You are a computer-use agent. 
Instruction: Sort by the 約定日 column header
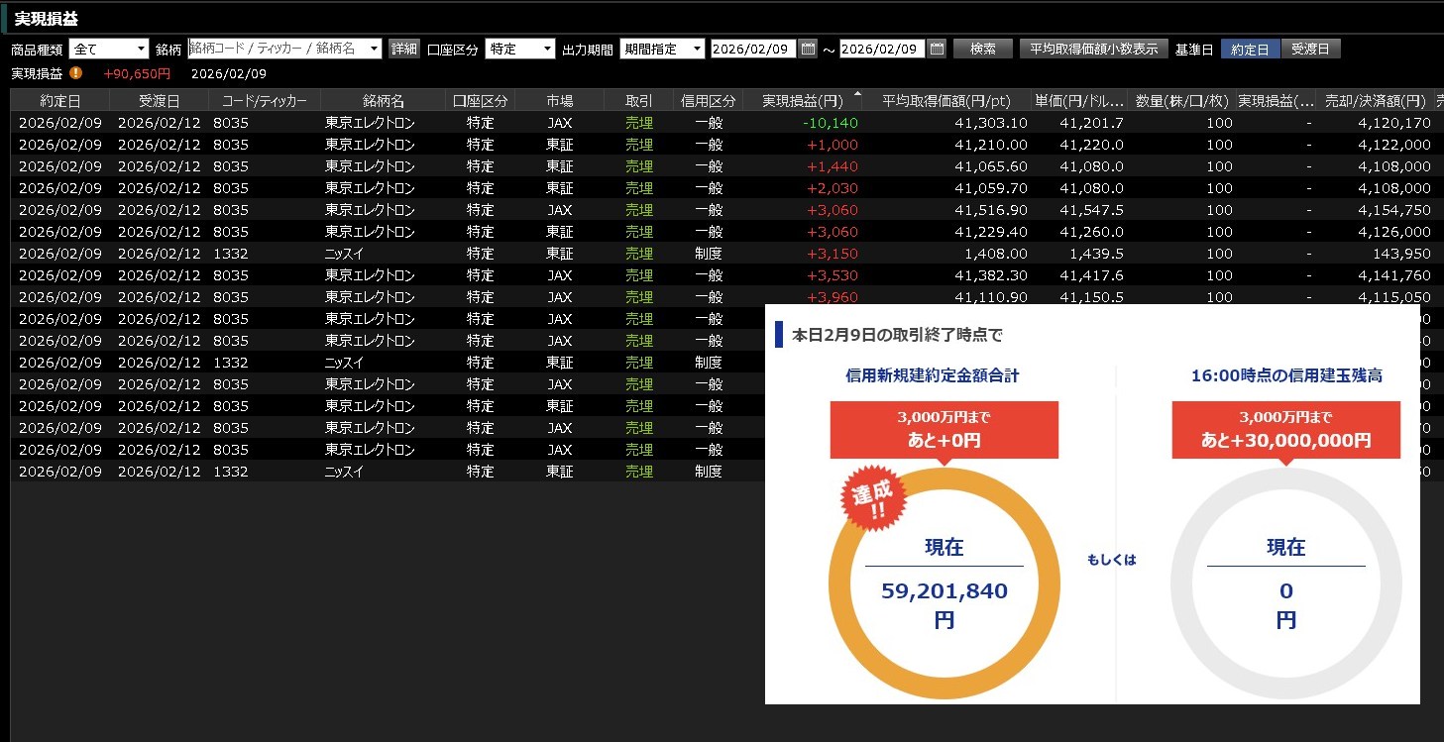click(59, 101)
